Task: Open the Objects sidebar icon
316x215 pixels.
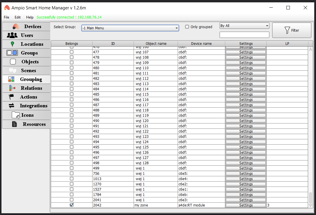Action: tap(13, 62)
